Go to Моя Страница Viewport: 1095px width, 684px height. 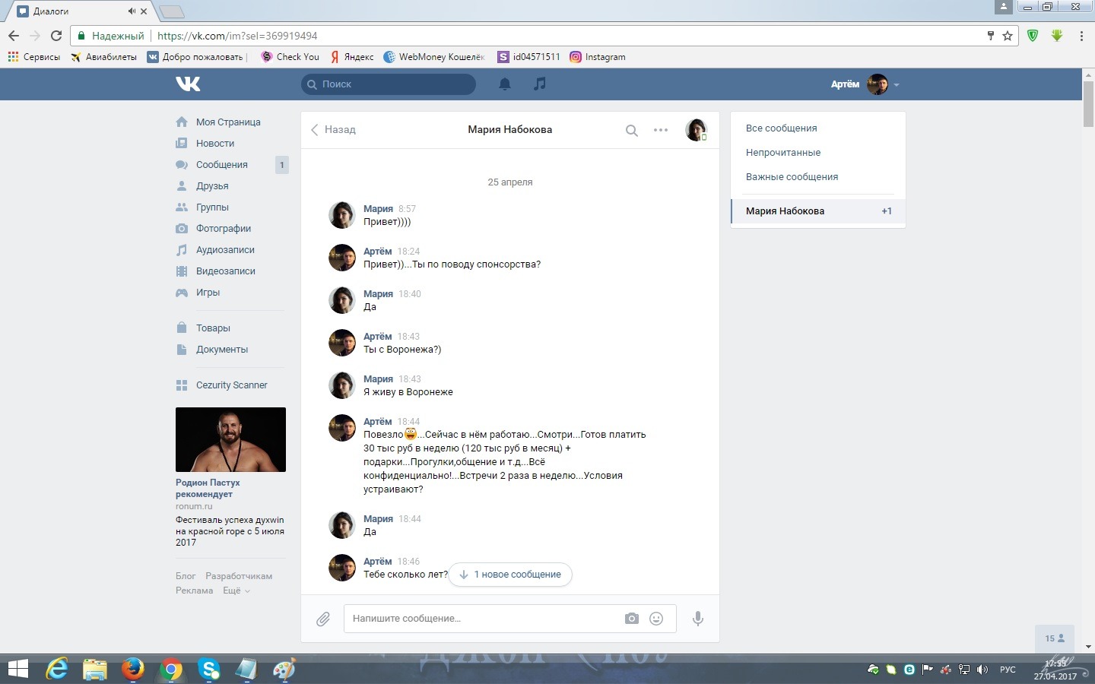[x=228, y=122]
